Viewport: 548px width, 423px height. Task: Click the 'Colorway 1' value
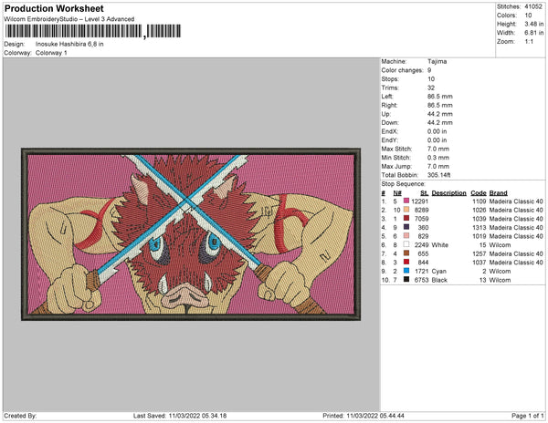tap(51, 53)
